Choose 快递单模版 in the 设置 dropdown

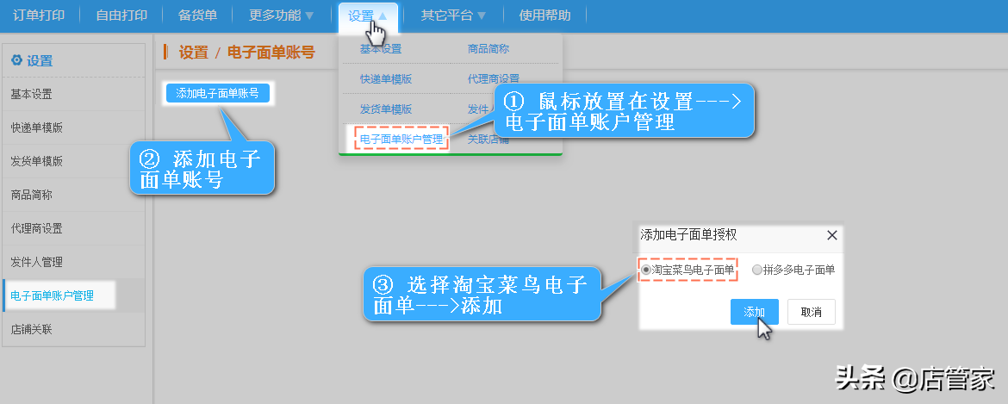click(x=386, y=79)
